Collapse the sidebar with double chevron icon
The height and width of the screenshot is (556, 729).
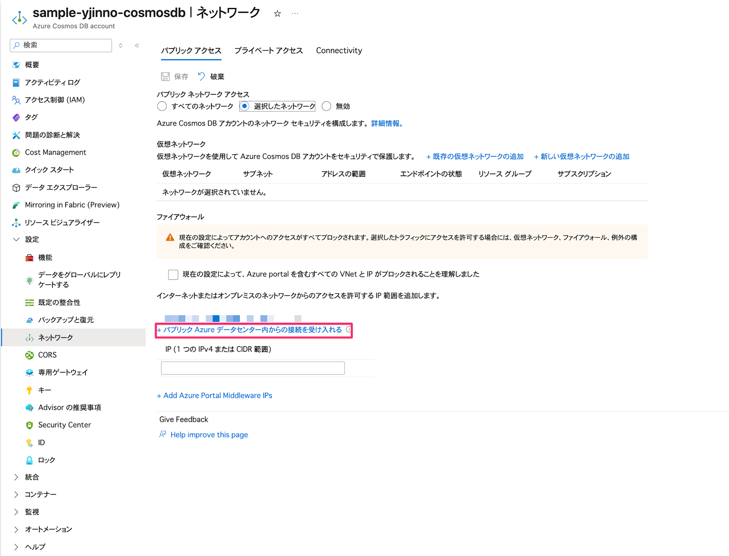[x=137, y=46]
